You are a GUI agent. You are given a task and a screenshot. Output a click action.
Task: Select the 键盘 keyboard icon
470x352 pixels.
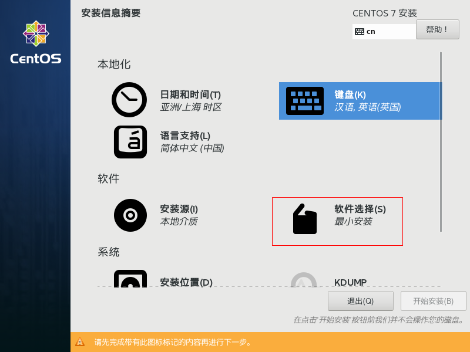pyautogui.click(x=304, y=100)
